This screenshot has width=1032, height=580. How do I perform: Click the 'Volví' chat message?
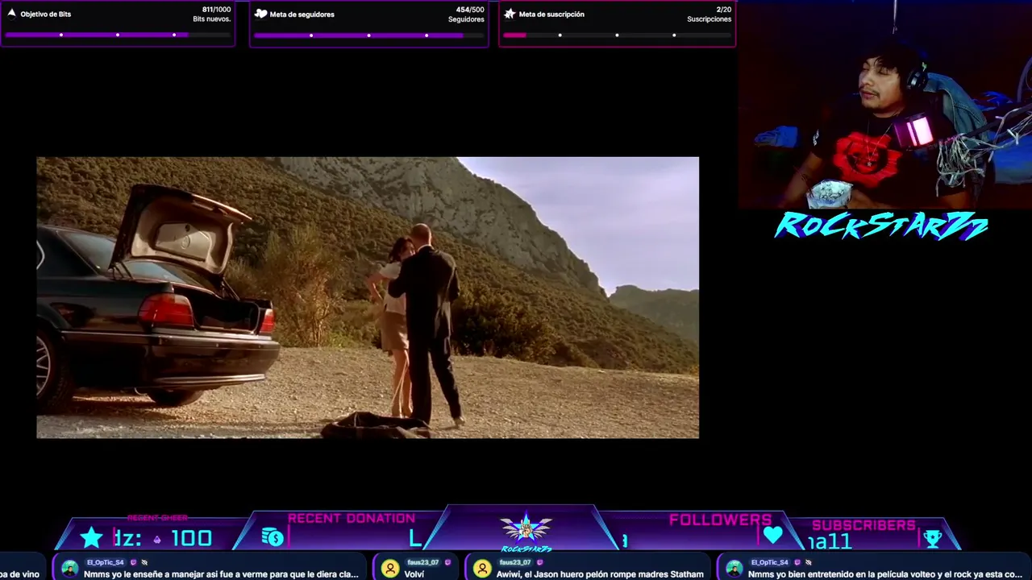tap(414, 574)
